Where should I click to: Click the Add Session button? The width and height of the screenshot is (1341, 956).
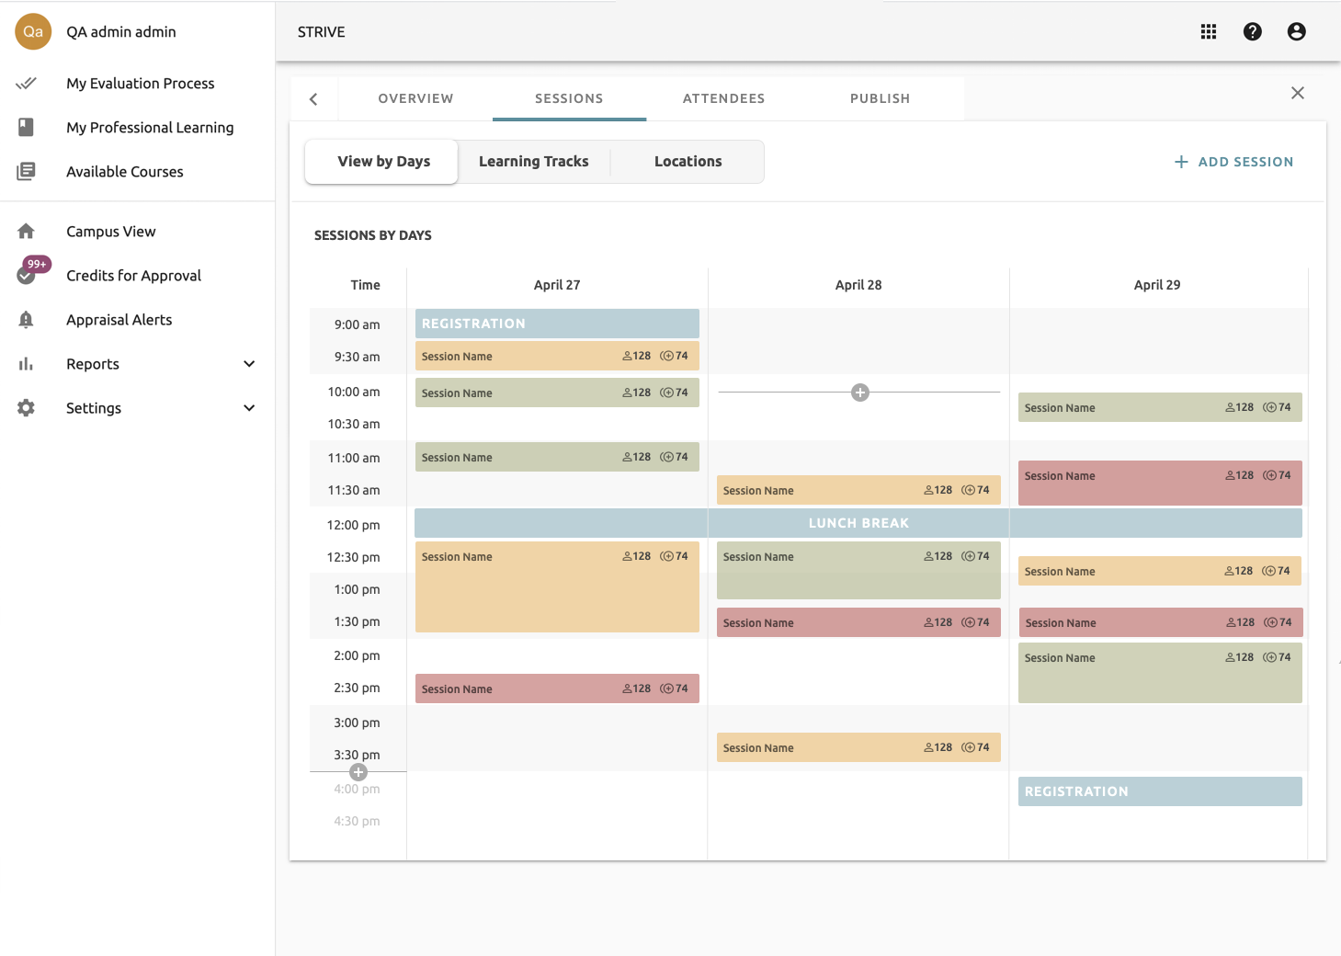1233,162
